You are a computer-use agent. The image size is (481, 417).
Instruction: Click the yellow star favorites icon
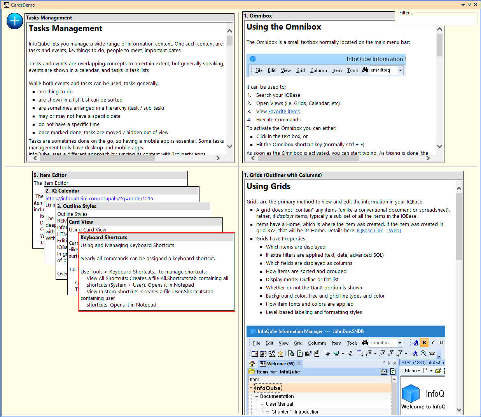click(280, 354)
